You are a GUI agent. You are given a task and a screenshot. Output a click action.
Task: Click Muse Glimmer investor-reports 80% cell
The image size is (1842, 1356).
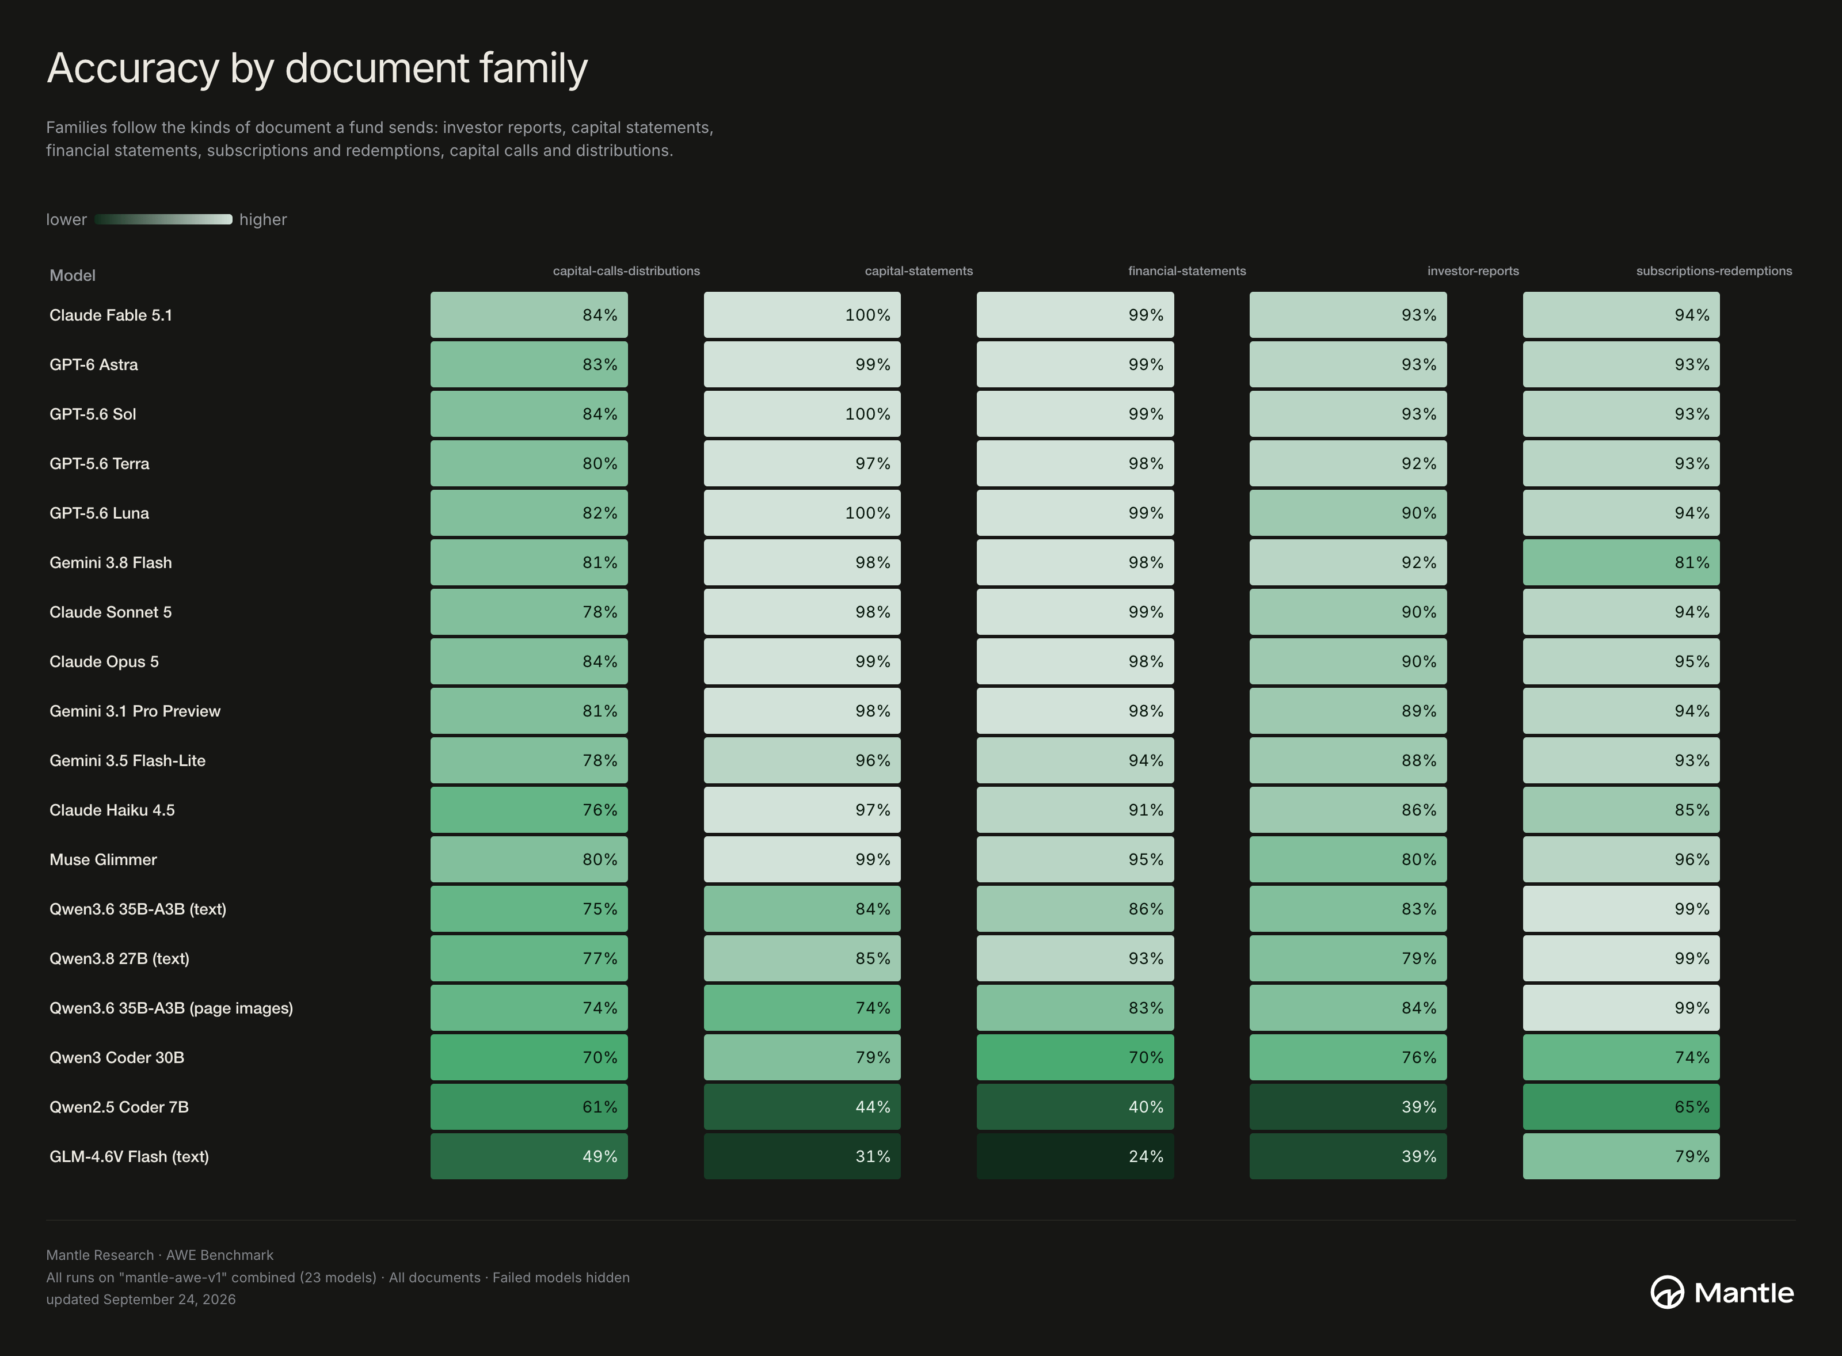pyautogui.click(x=1348, y=859)
